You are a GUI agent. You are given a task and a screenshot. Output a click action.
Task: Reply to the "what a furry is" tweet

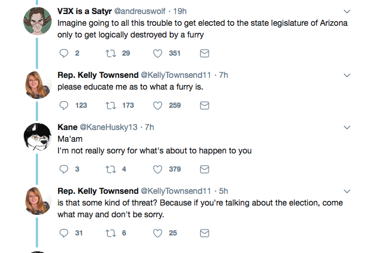point(64,105)
